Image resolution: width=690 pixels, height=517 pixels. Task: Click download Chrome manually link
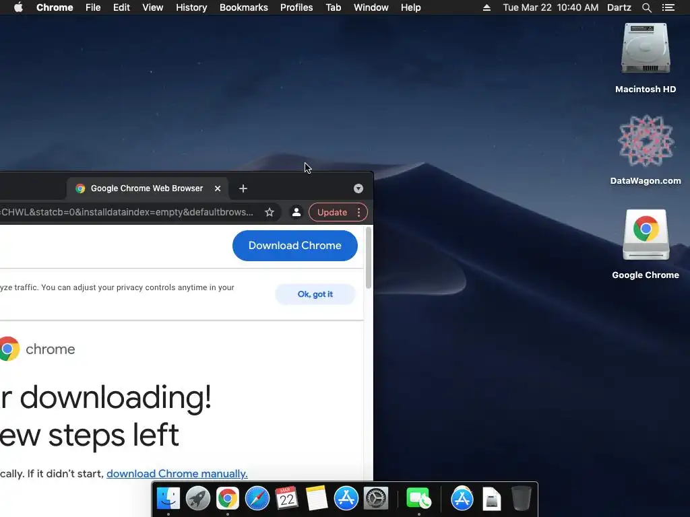177,473
